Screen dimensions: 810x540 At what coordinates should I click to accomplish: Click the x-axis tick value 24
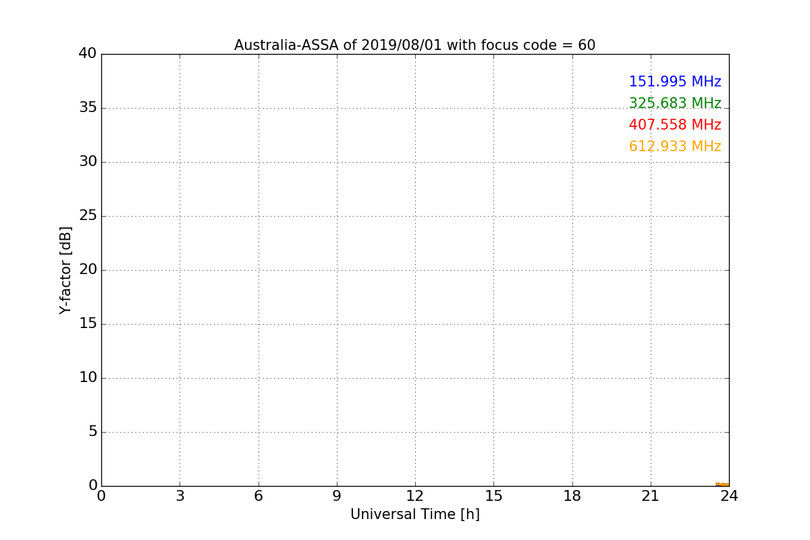click(729, 496)
